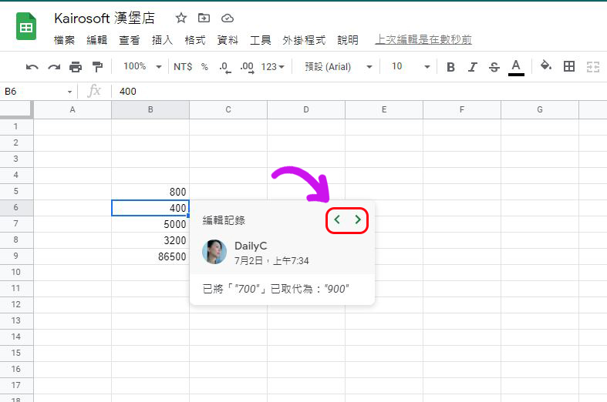
Task: Click the move to folder icon
Action: [204, 18]
